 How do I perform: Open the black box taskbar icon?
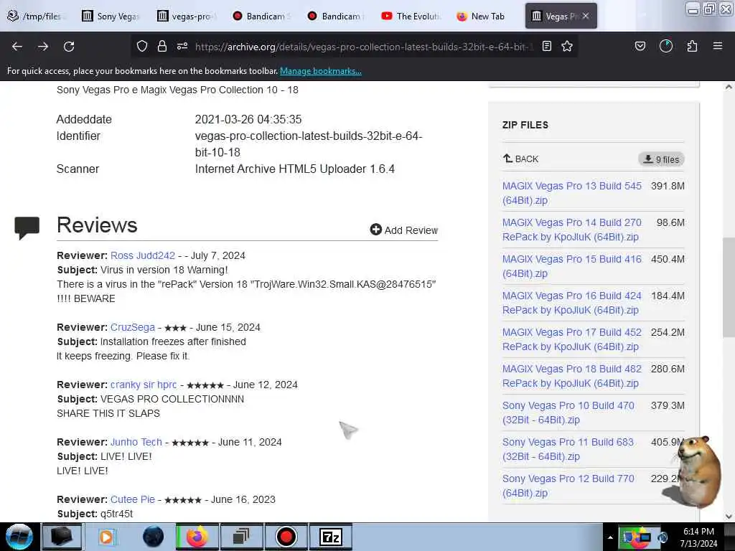pos(62,537)
